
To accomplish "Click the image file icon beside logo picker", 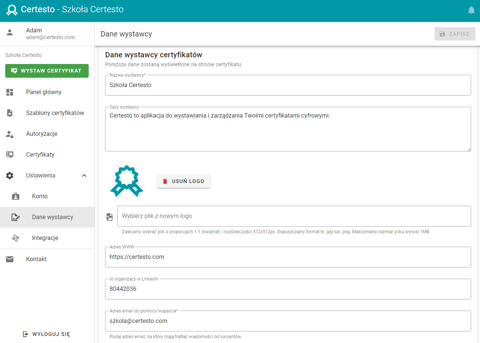I will click(x=110, y=217).
